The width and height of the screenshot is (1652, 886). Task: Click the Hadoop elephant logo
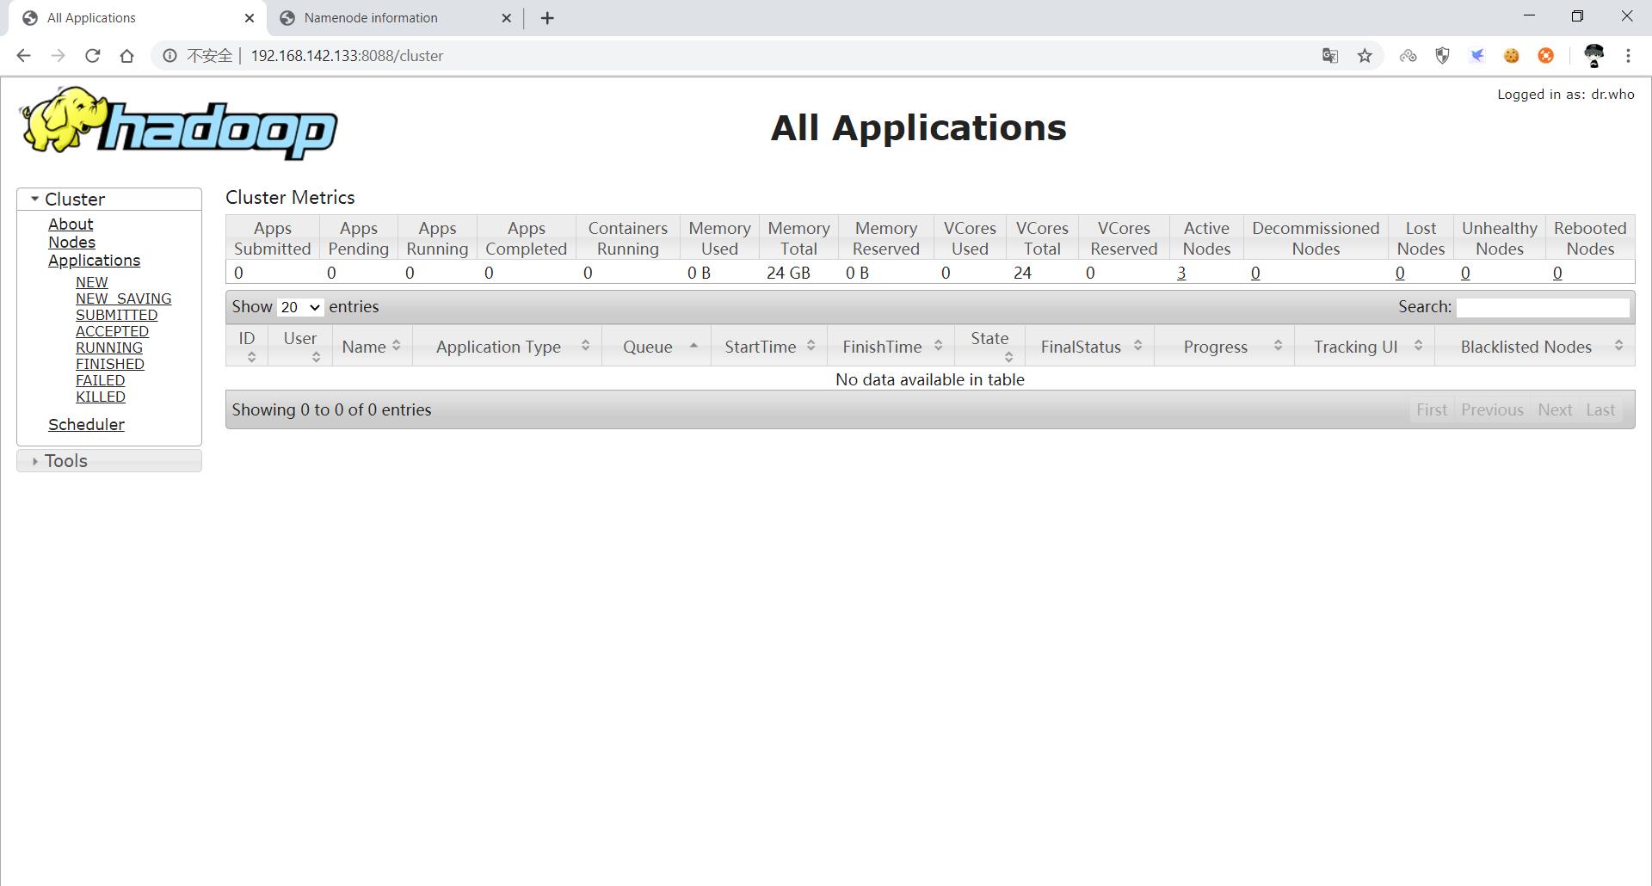click(x=178, y=124)
